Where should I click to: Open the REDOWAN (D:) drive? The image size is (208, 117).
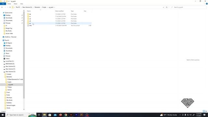10,64
